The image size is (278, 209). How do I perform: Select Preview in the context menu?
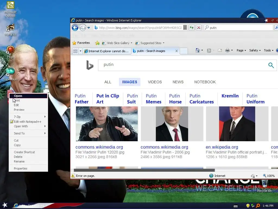click(x=28, y=110)
